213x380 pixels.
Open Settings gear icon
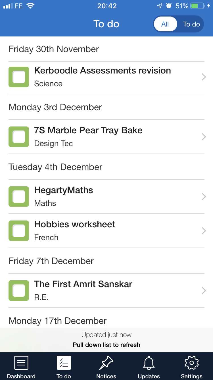pos(191,363)
